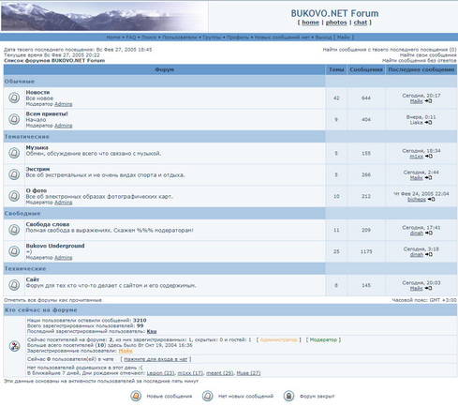The image size is (458, 407).
Task: Open user dinah in Свобода слова last post
Action: click(x=417, y=233)
